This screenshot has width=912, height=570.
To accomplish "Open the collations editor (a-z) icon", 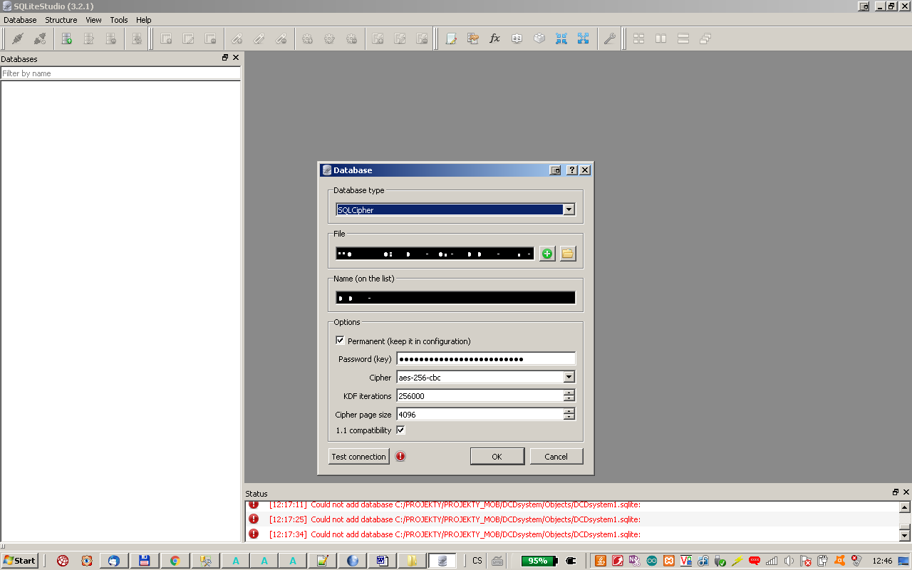I will point(517,38).
